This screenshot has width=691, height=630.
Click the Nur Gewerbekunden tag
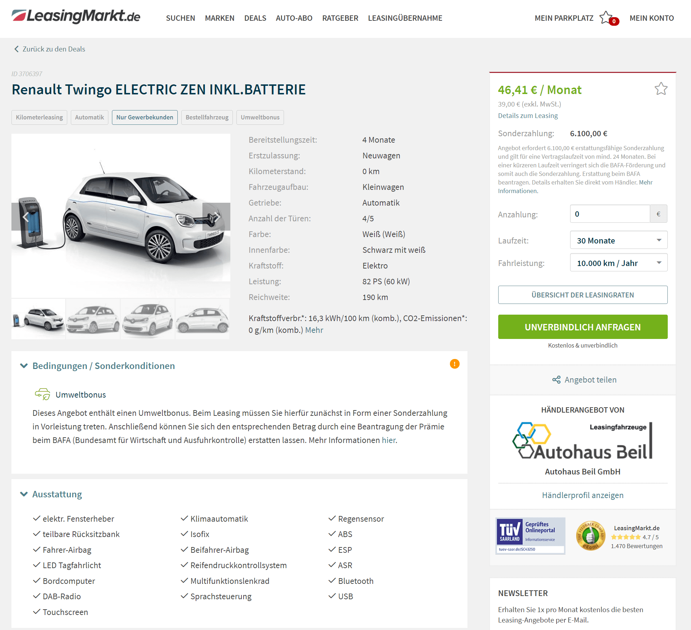(x=144, y=117)
